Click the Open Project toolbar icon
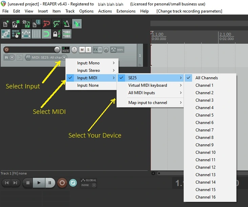Screen dimensions: 248x207 (16, 24)
